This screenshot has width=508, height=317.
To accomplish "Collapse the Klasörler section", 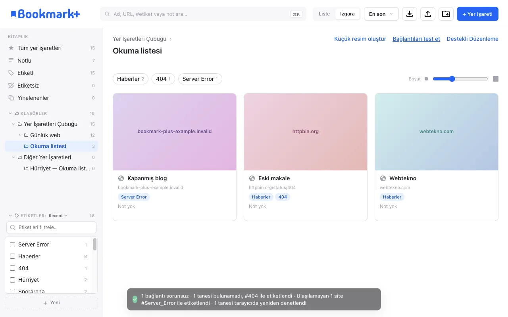I will 10,113.
